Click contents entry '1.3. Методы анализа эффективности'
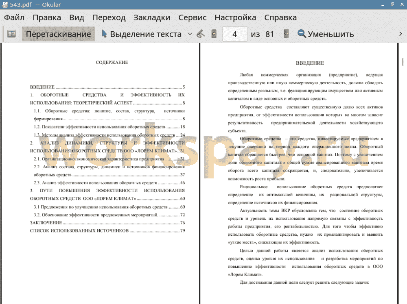Viewport: 407px width, 304px height. tap(109, 135)
